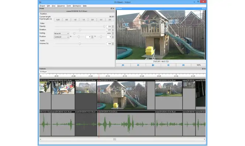Go to the next clip cut
This screenshot has width=245, height=146.
coord(168,65)
